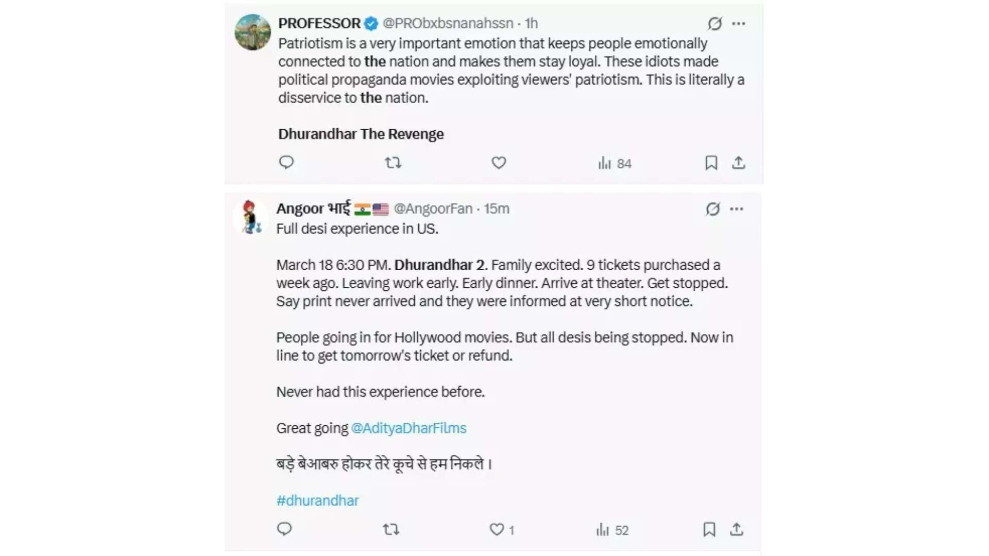Retweet PROFESSOR's Dhurandhar The Revenge post
This screenshot has width=989, height=556.
point(393,163)
